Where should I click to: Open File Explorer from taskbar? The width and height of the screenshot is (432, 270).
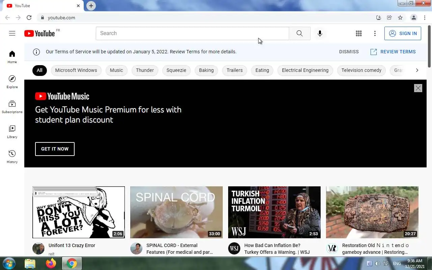[x=30, y=264]
